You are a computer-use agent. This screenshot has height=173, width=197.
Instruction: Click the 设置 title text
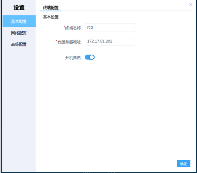click(x=19, y=7)
